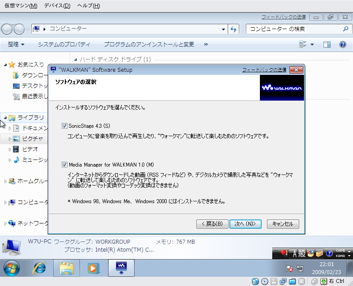The image size is (353, 286).
Task: Toggle IME CAPS lock indicator
Action: 340,251
